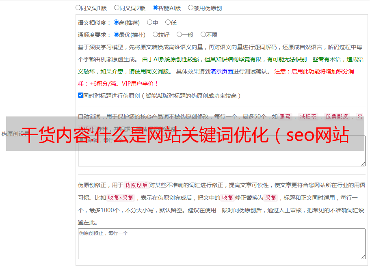The image size is (370, 267).
Task: Click into the 伪原创修正 textarea
Action: [x=222, y=244]
